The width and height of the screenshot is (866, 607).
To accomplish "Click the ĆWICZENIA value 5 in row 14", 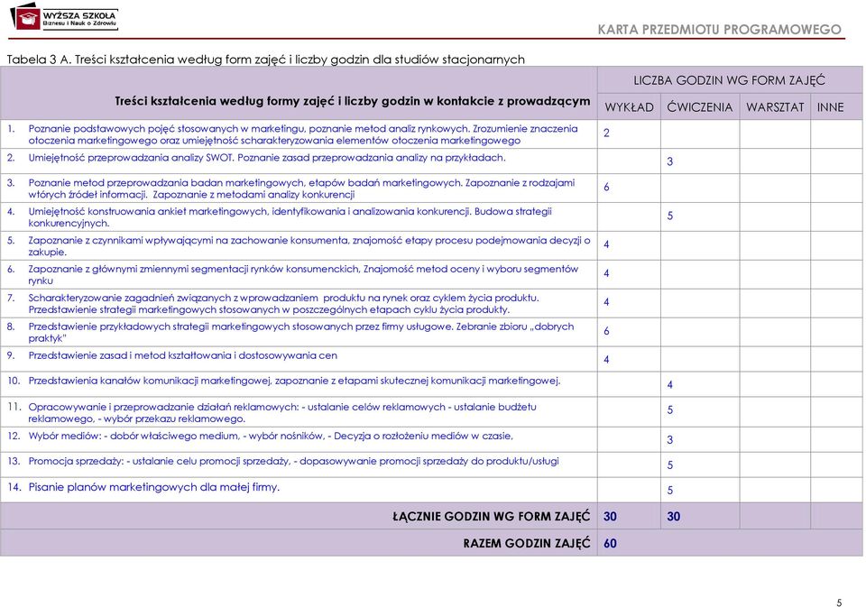I will (x=670, y=491).
